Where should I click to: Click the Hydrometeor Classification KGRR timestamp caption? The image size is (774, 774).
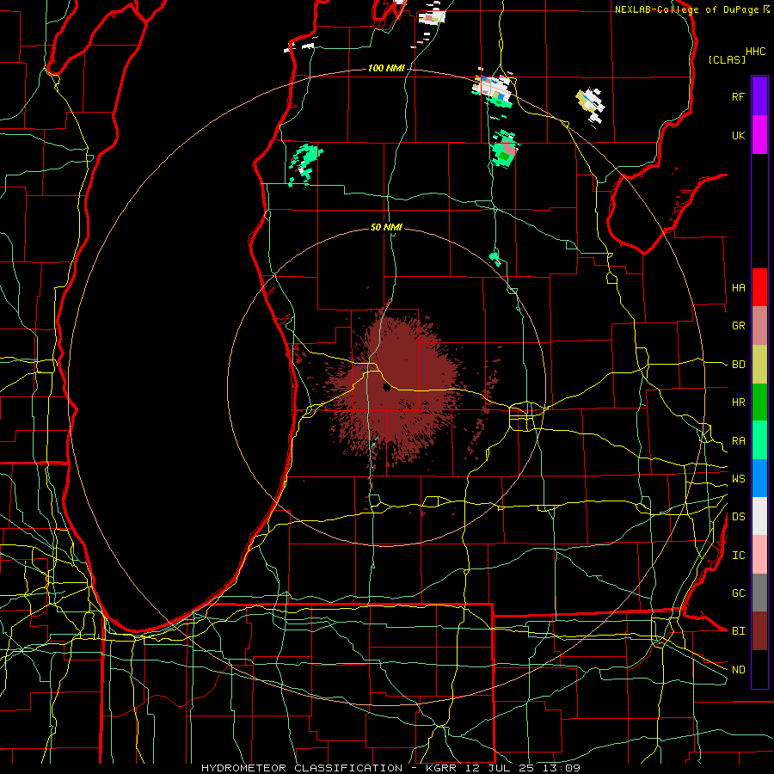click(x=390, y=768)
